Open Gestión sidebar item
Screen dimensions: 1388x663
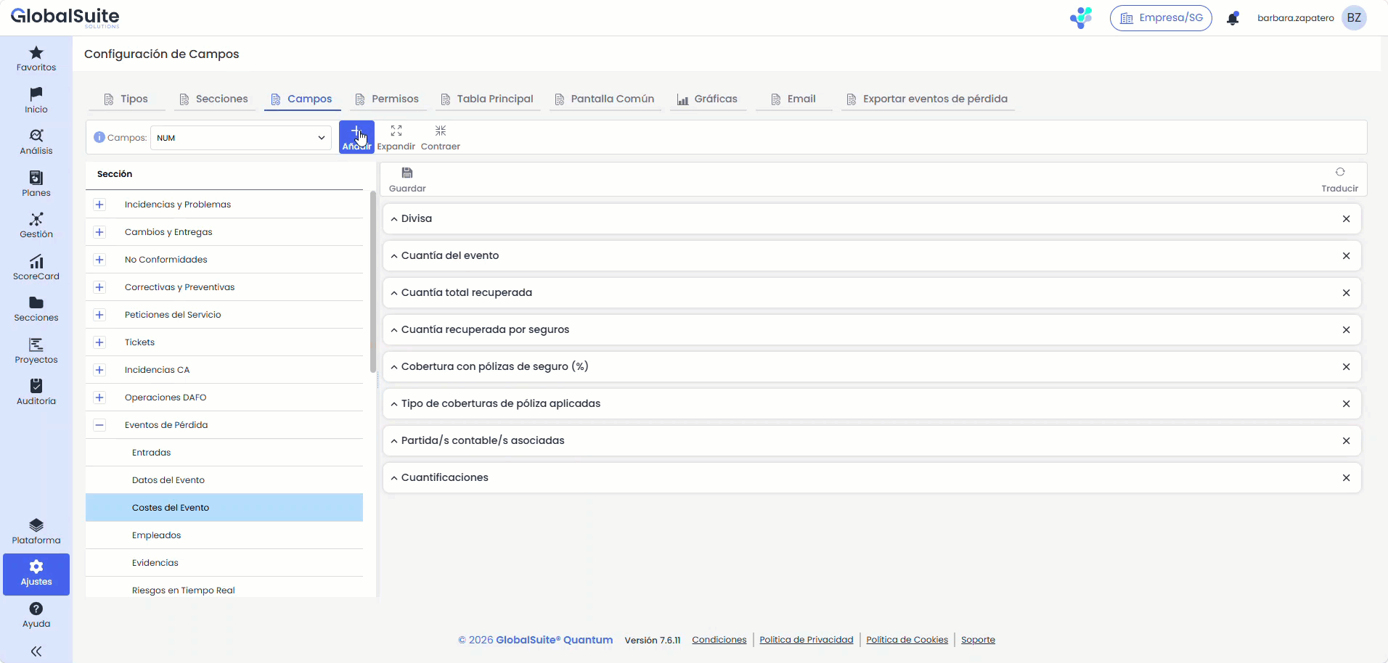(x=36, y=226)
